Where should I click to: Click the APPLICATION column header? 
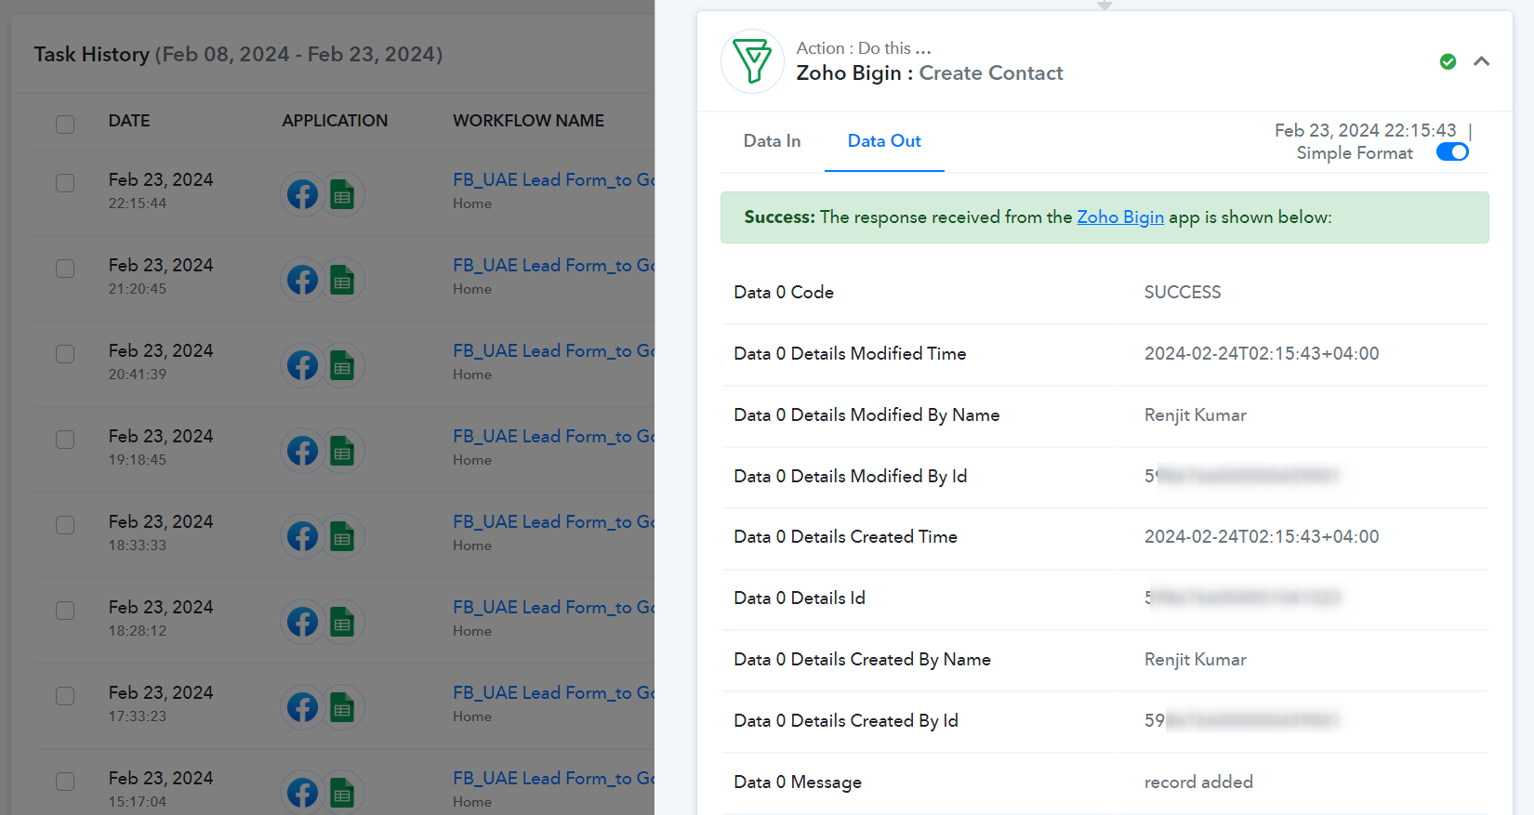coord(335,121)
